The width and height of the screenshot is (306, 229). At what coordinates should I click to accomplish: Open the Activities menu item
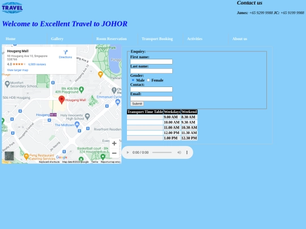[x=194, y=39]
